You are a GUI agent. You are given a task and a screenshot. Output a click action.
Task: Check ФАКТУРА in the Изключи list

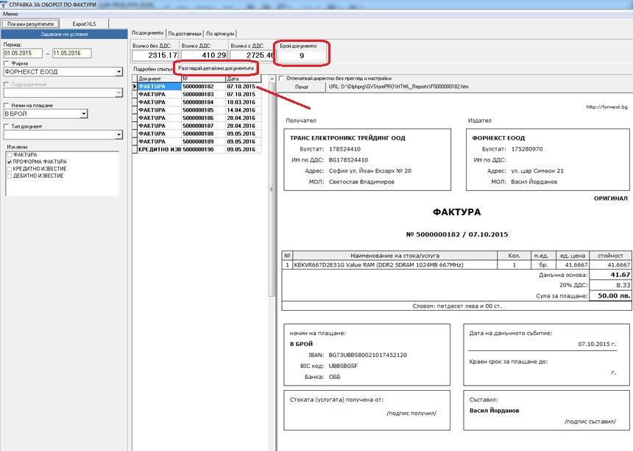(x=10, y=155)
